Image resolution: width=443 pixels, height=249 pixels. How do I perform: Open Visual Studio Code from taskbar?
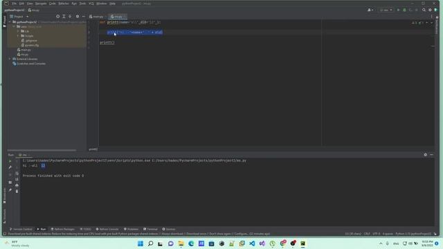point(252,243)
